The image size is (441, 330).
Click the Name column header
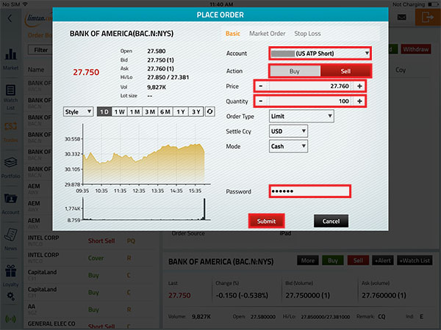tap(36, 70)
